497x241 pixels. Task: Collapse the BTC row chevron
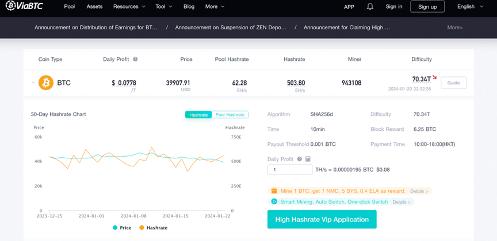click(x=32, y=83)
